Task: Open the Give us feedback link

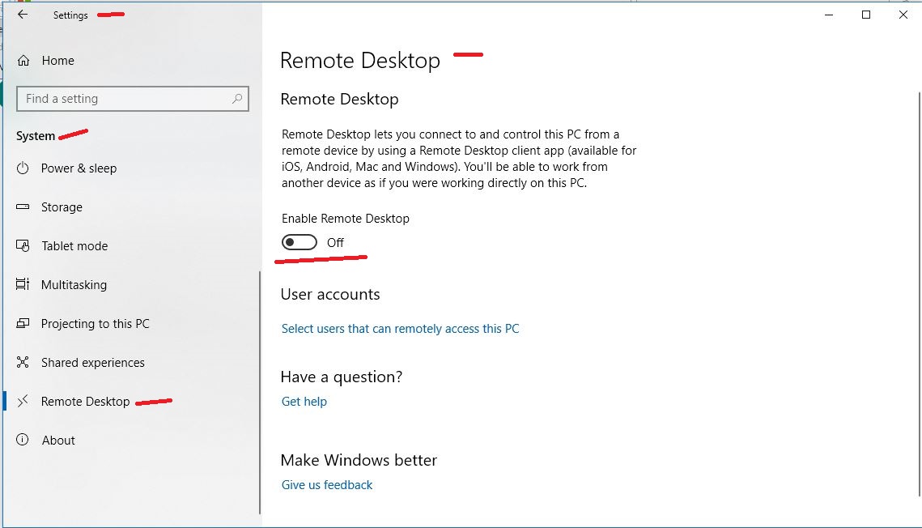Action: pos(327,485)
